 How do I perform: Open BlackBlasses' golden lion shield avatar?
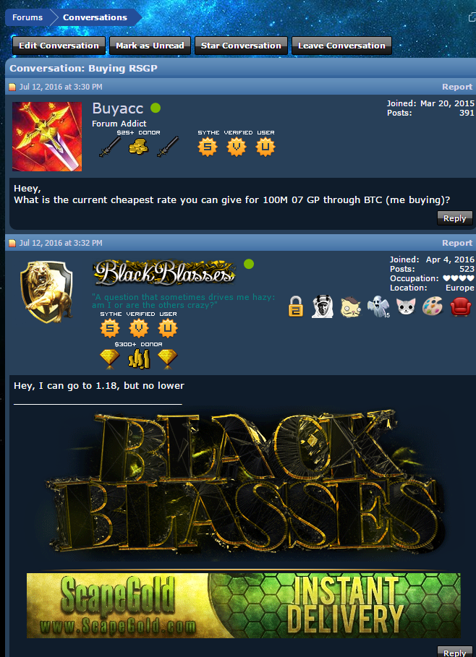point(46,291)
